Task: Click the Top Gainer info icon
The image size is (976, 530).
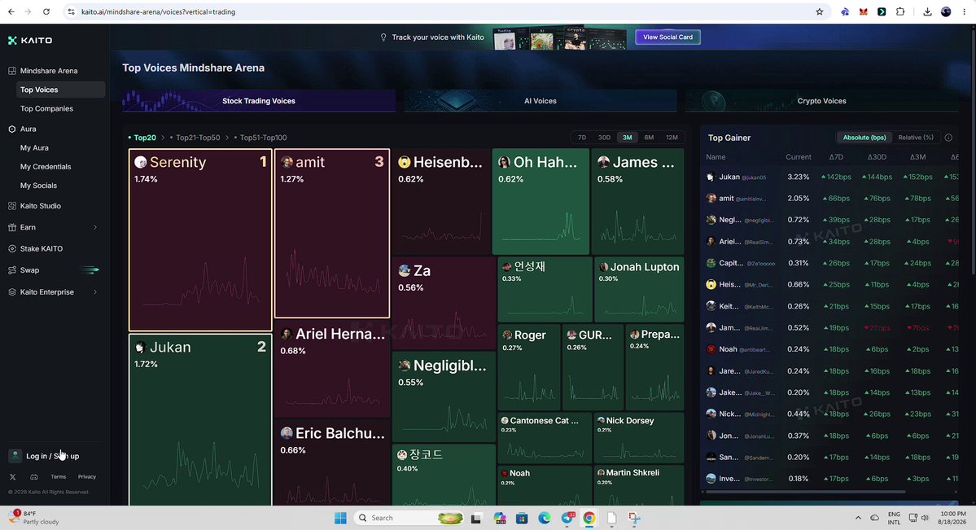Action: point(948,138)
